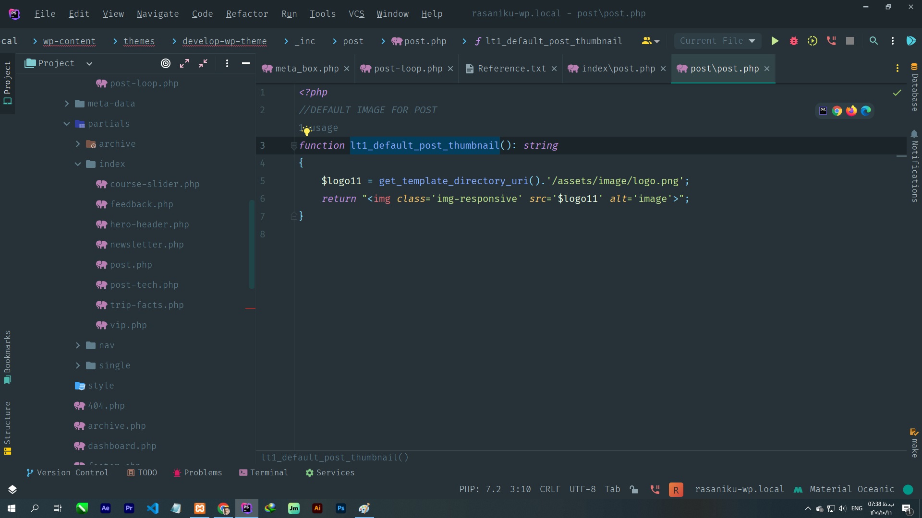The width and height of the screenshot is (922, 518).
Task: Open Windows Start menu
Action: coord(12,508)
